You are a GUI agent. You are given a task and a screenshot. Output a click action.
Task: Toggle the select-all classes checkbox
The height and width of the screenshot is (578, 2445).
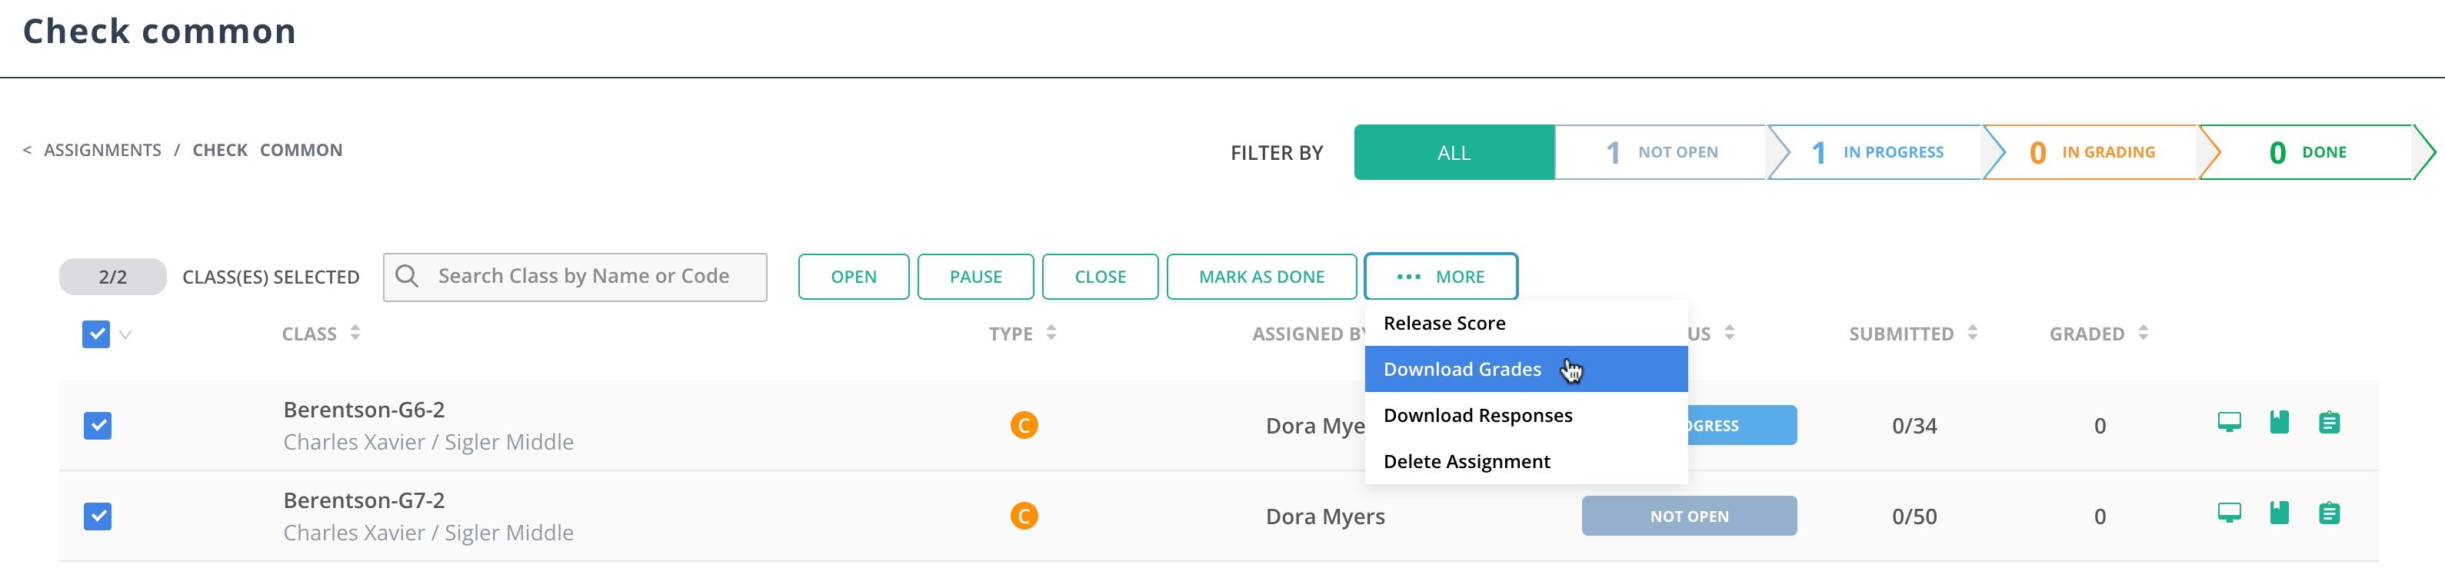point(96,334)
